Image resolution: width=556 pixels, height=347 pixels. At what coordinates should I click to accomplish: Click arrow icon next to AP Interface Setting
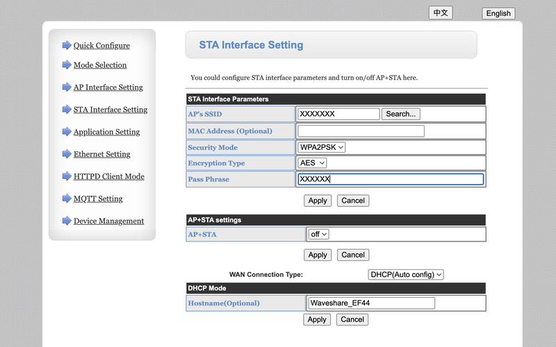pyautogui.click(x=67, y=87)
